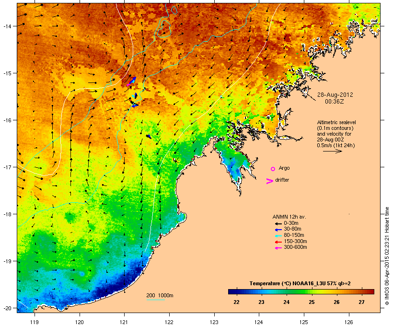Click the longitude axis label 119
393x326 pixels.
(35, 322)
